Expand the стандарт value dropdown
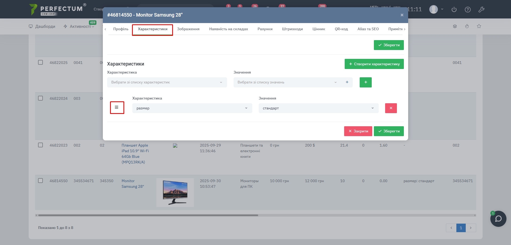 pyautogui.click(x=318, y=108)
